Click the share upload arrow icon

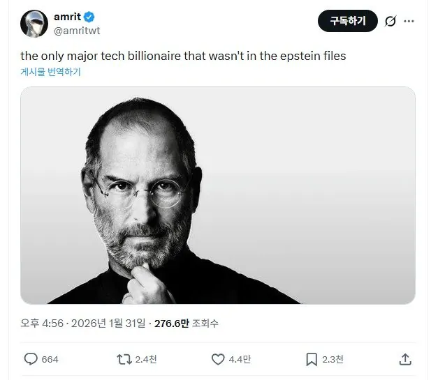click(405, 359)
